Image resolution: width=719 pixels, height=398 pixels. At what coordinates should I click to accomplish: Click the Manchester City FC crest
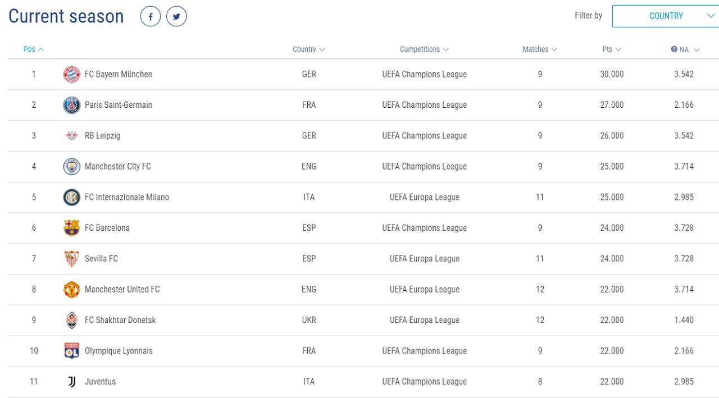(71, 167)
